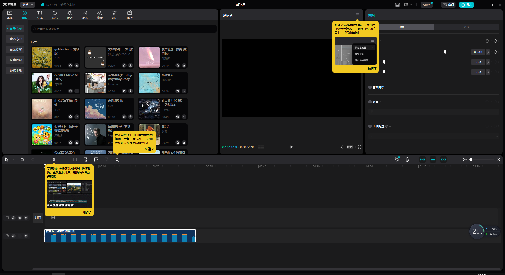The height and width of the screenshot is (275, 505).
Task: Click the volume slider handle
Action: tap(445, 52)
